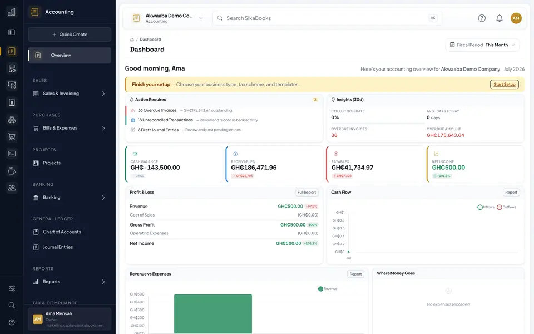Open the Ama Mensah profile card
The image size is (534, 334).
click(x=70, y=319)
